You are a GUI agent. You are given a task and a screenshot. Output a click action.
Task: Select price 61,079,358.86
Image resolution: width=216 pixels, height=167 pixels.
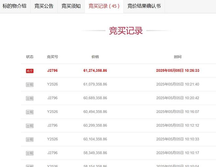pyautogui.click(x=95, y=84)
